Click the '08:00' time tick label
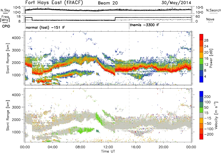The width and height of the screenshot is (221, 153). tap(80, 147)
